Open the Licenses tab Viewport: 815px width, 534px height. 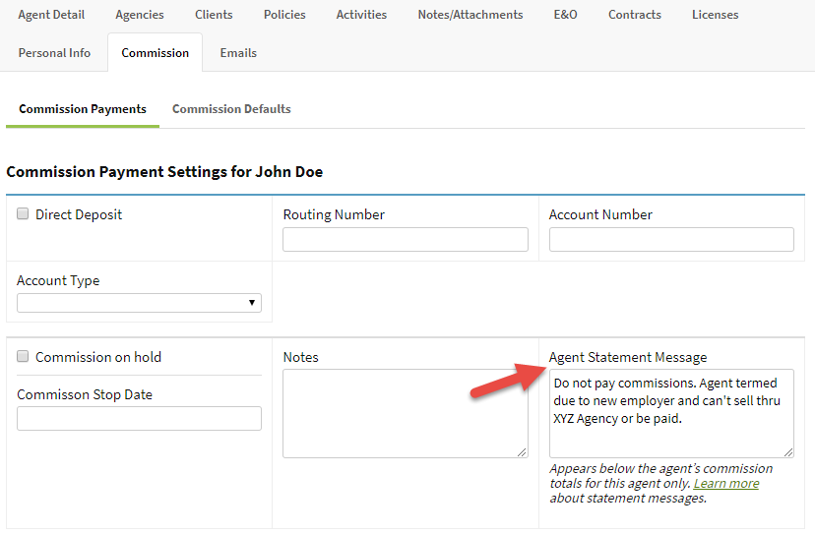click(715, 15)
